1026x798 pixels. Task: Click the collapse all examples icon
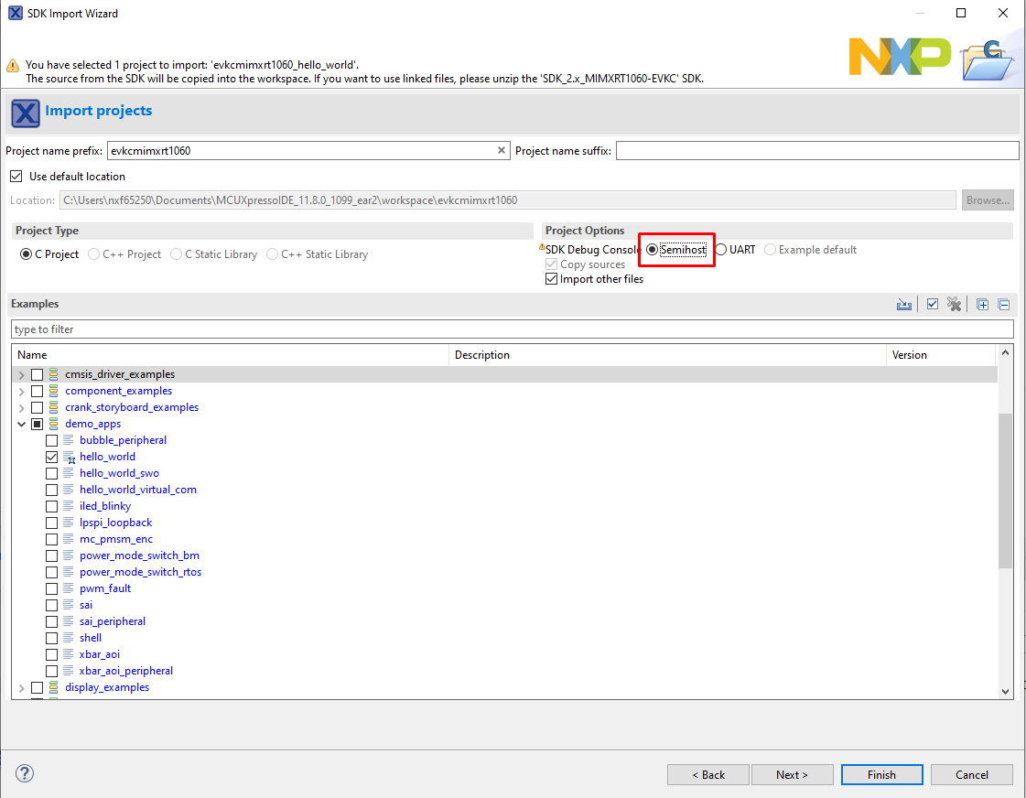(1003, 305)
